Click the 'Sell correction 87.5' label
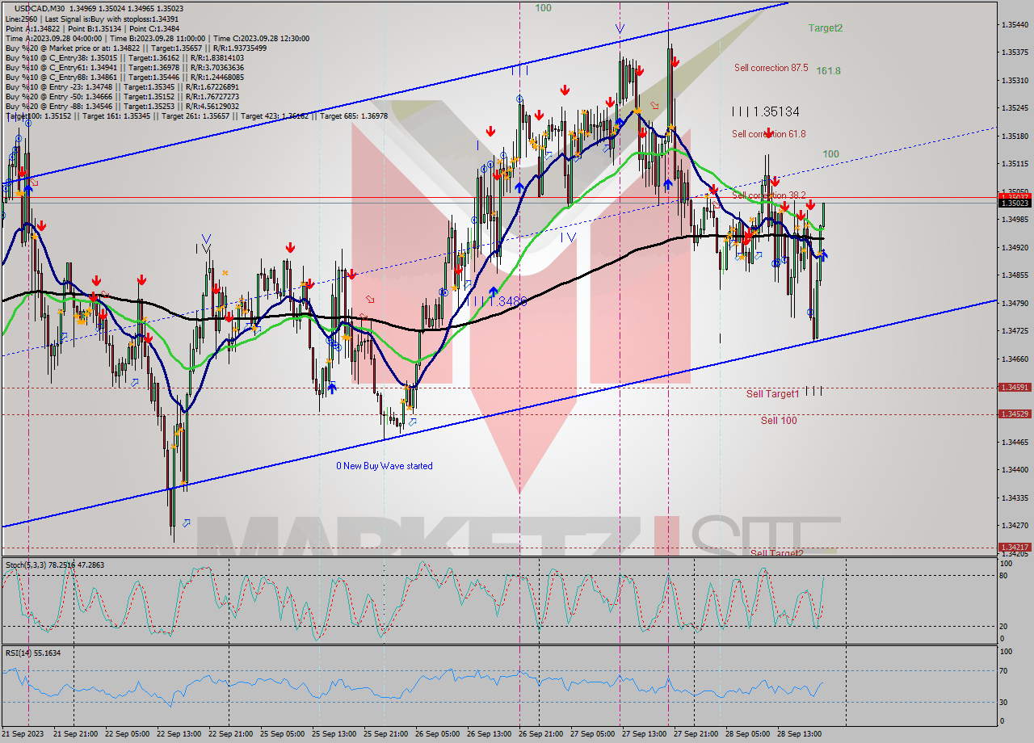 tap(771, 68)
